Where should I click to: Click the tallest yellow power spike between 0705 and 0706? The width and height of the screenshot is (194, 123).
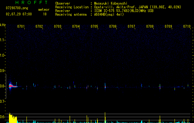(105, 117)
